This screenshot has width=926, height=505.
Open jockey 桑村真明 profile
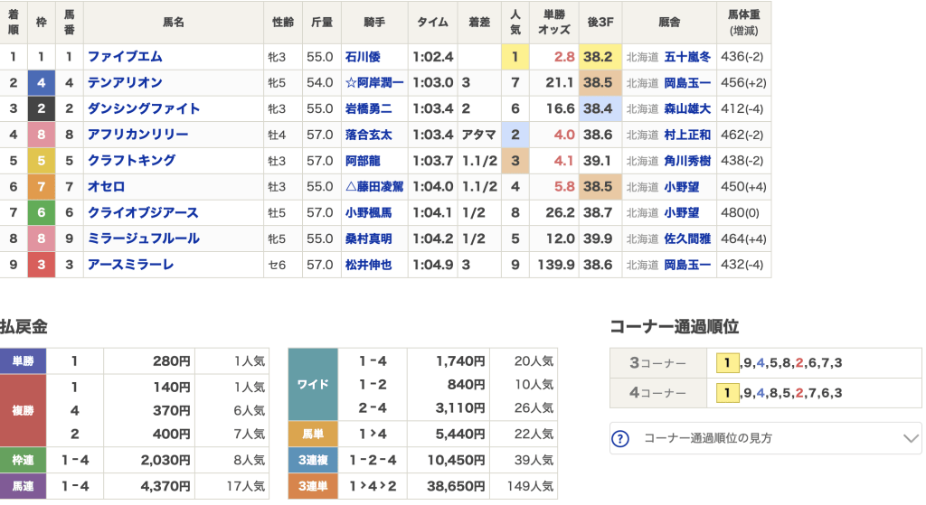369,238
